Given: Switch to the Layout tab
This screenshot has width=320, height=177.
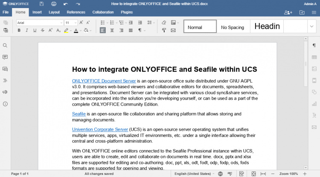Looking at the screenshot, I should (54, 12).
